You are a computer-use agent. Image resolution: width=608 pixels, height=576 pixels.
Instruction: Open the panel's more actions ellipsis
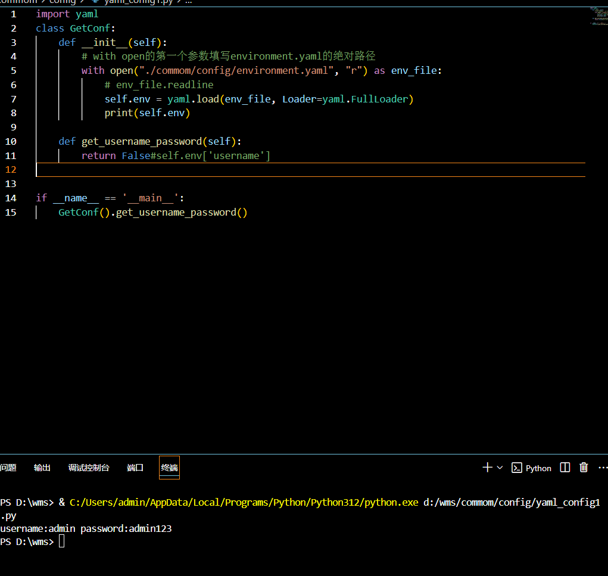coord(603,468)
